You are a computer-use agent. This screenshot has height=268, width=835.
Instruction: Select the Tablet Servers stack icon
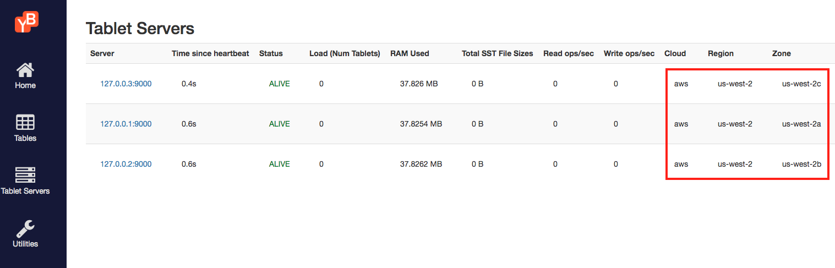(25, 175)
